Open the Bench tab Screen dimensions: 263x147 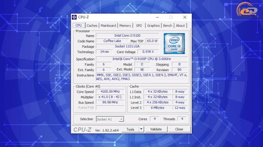168,26
